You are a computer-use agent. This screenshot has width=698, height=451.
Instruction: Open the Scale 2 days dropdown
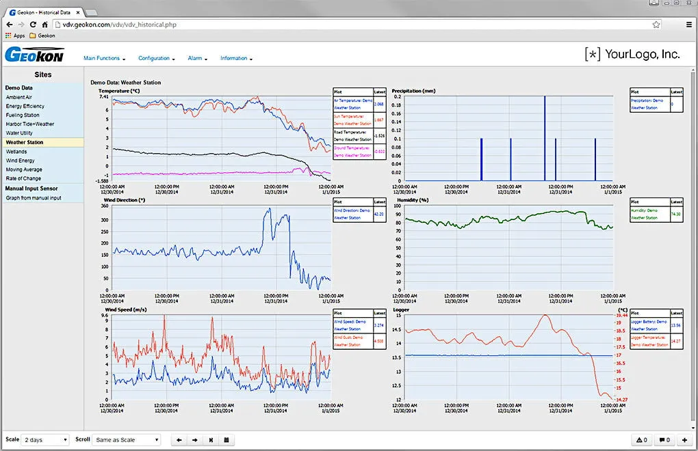[46, 440]
